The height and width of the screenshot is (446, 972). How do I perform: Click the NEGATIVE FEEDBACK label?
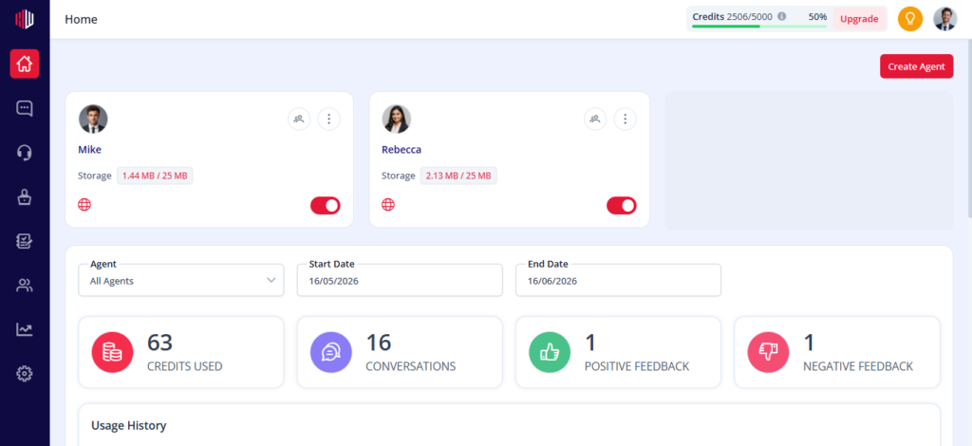coord(858,366)
